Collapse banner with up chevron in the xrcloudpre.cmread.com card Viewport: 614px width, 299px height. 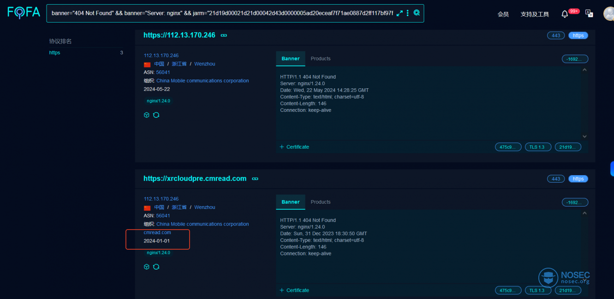[584, 213]
